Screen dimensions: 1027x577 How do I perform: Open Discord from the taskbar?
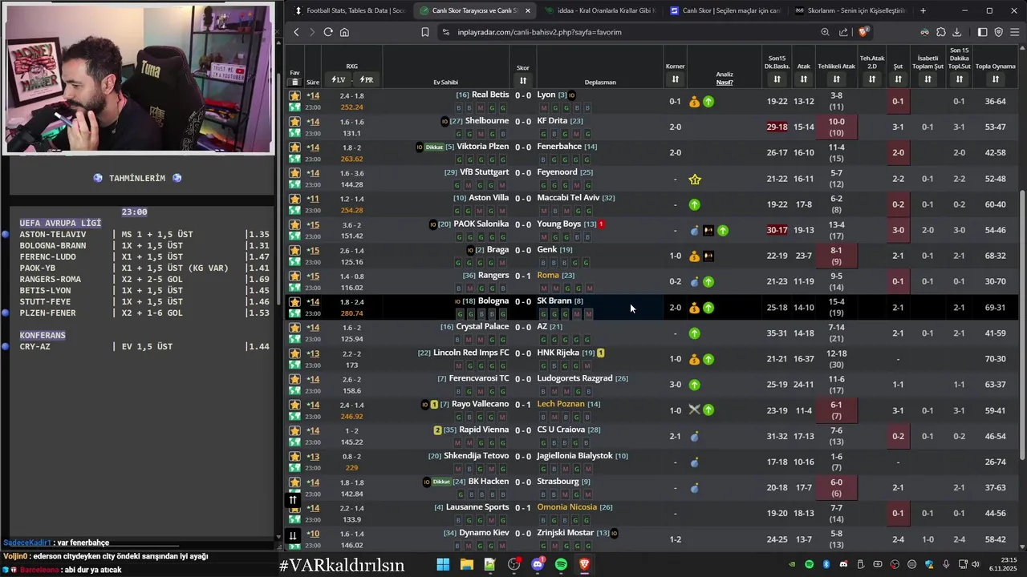coord(538,565)
